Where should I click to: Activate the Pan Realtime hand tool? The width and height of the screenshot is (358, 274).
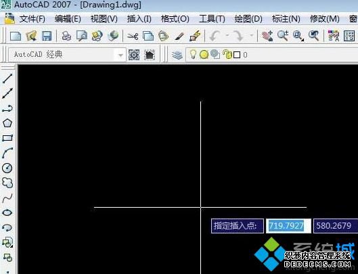coord(267,36)
